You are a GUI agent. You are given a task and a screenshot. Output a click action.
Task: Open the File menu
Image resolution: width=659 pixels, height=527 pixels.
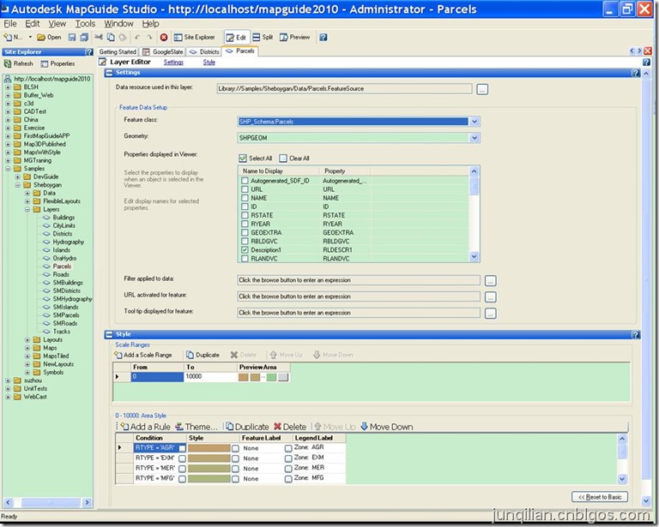coord(10,24)
